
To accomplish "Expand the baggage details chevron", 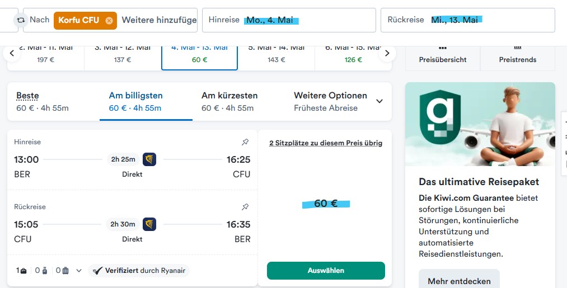I will point(79,271).
